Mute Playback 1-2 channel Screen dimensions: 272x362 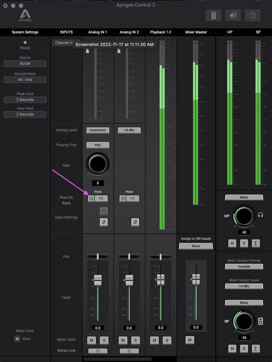154,340
